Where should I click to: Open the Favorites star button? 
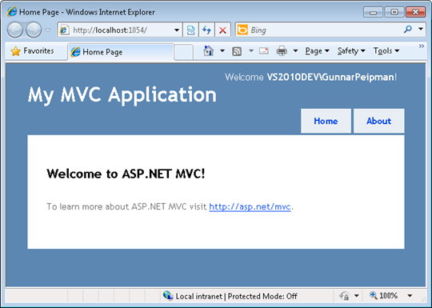32,51
